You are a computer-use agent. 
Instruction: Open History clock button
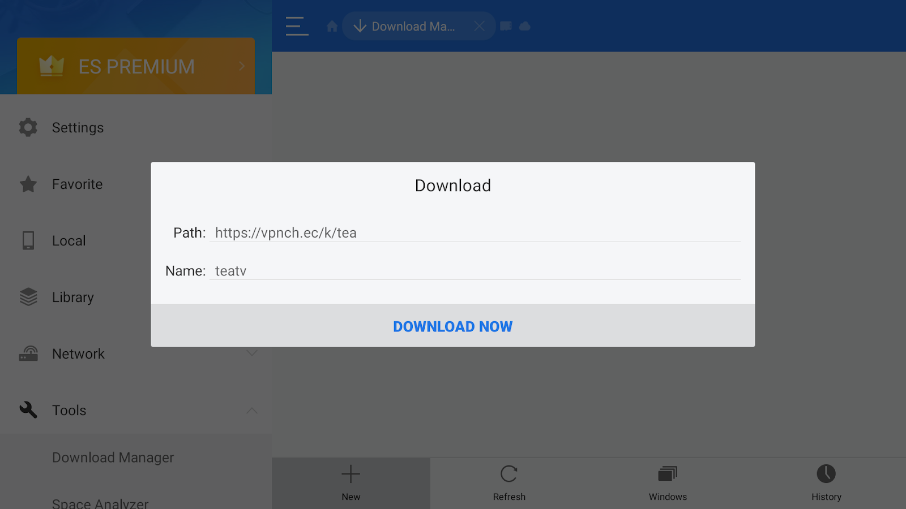tap(826, 483)
